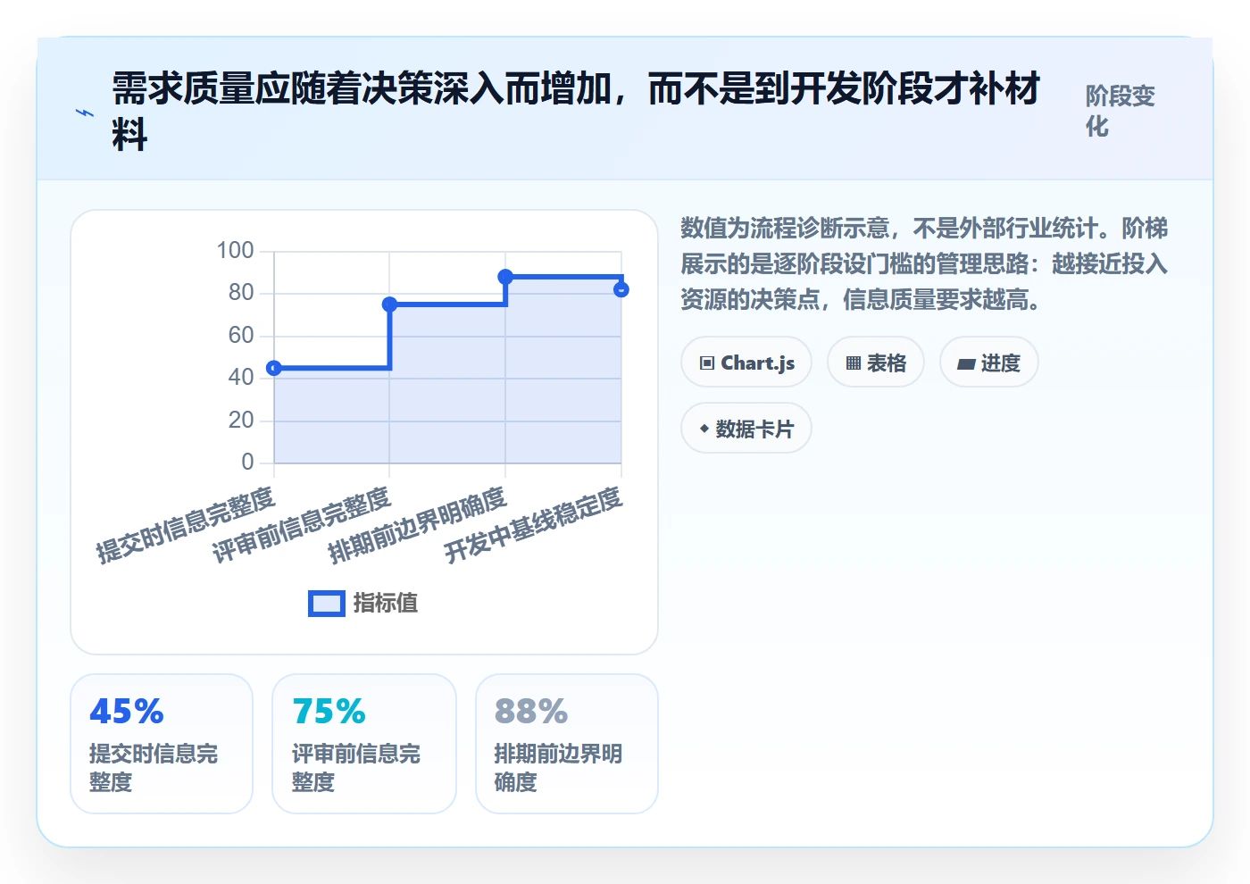Click the 提交时信息完整度 x-axis label
Image resolution: width=1250 pixels, height=884 pixels.
point(186,526)
